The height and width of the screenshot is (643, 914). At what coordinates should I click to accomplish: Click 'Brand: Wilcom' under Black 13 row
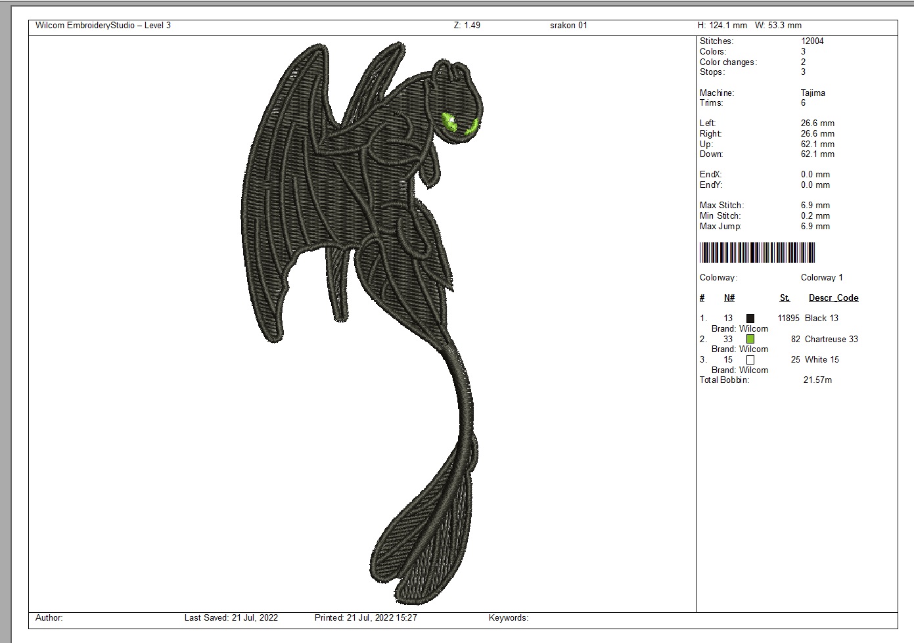tap(740, 328)
